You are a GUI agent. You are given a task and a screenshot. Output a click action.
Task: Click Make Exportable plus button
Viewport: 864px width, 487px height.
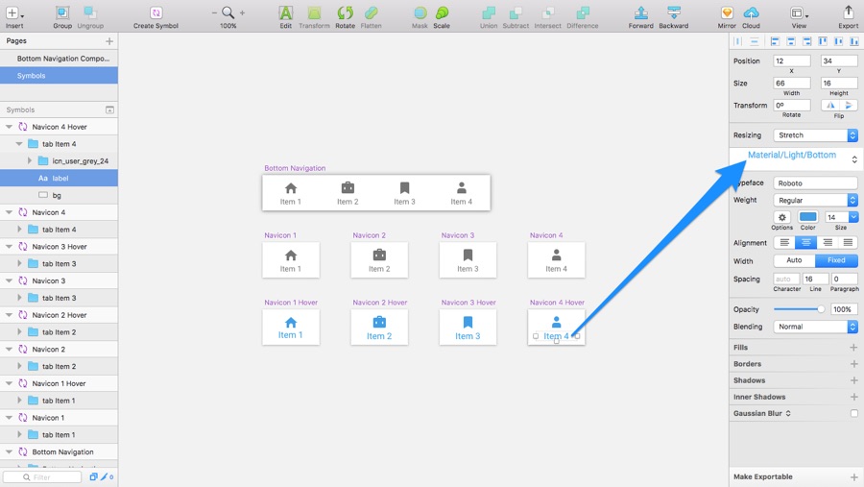coord(853,477)
